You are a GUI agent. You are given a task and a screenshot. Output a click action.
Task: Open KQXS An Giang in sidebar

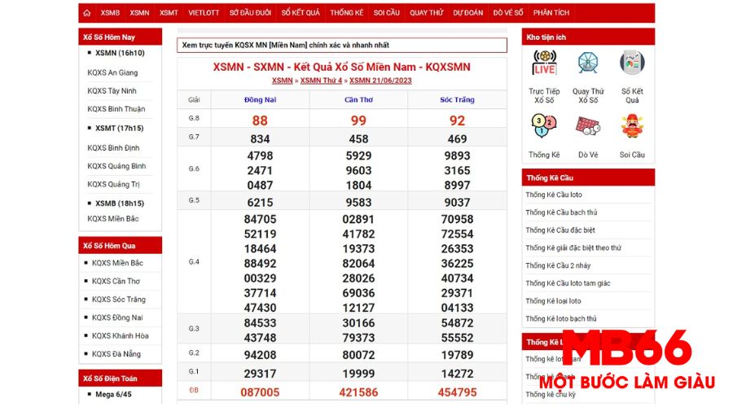pyautogui.click(x=112, y=72)
